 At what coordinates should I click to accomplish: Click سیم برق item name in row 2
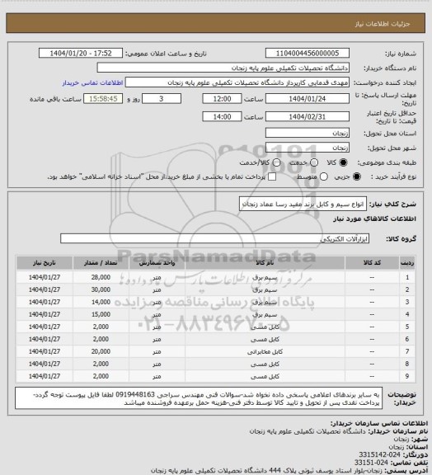[265, 290]
